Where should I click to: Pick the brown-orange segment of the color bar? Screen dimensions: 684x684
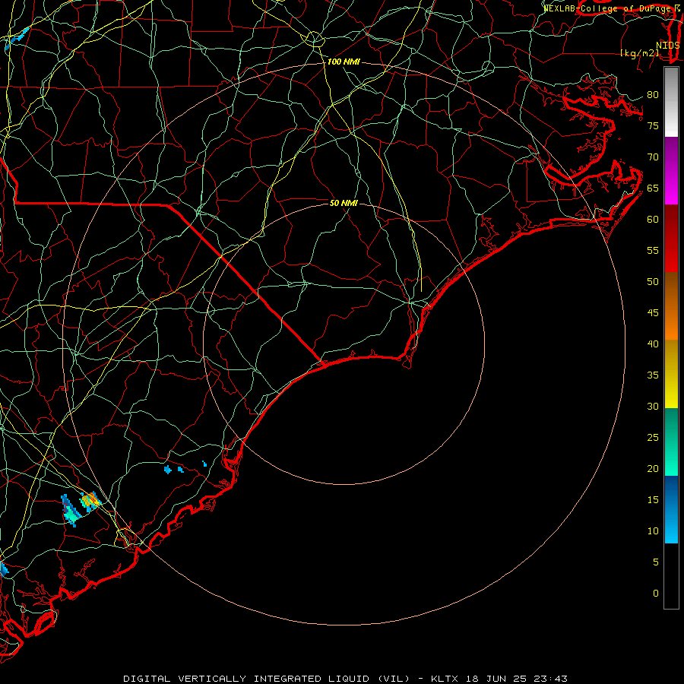[x=671, y=306]
